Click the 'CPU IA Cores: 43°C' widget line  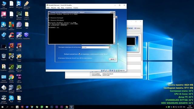coord(184,94)
